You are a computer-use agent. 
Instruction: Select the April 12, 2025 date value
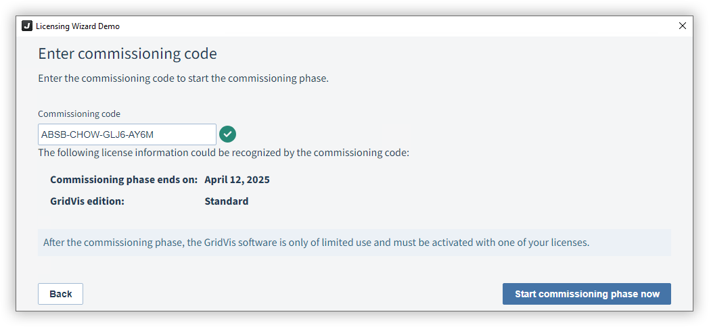point(237,180)
